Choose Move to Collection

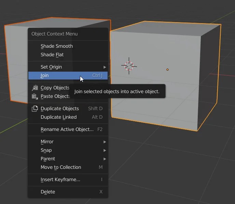(68, 167)
